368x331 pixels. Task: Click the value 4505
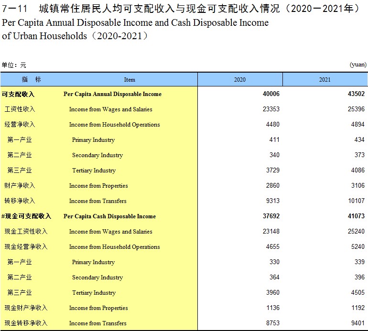pyautogui.click(x=358, y=292)
